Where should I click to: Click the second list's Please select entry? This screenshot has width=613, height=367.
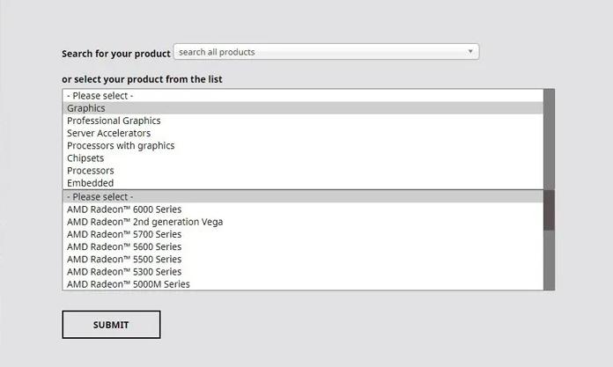pyautogui.click(x=100, y=197)
